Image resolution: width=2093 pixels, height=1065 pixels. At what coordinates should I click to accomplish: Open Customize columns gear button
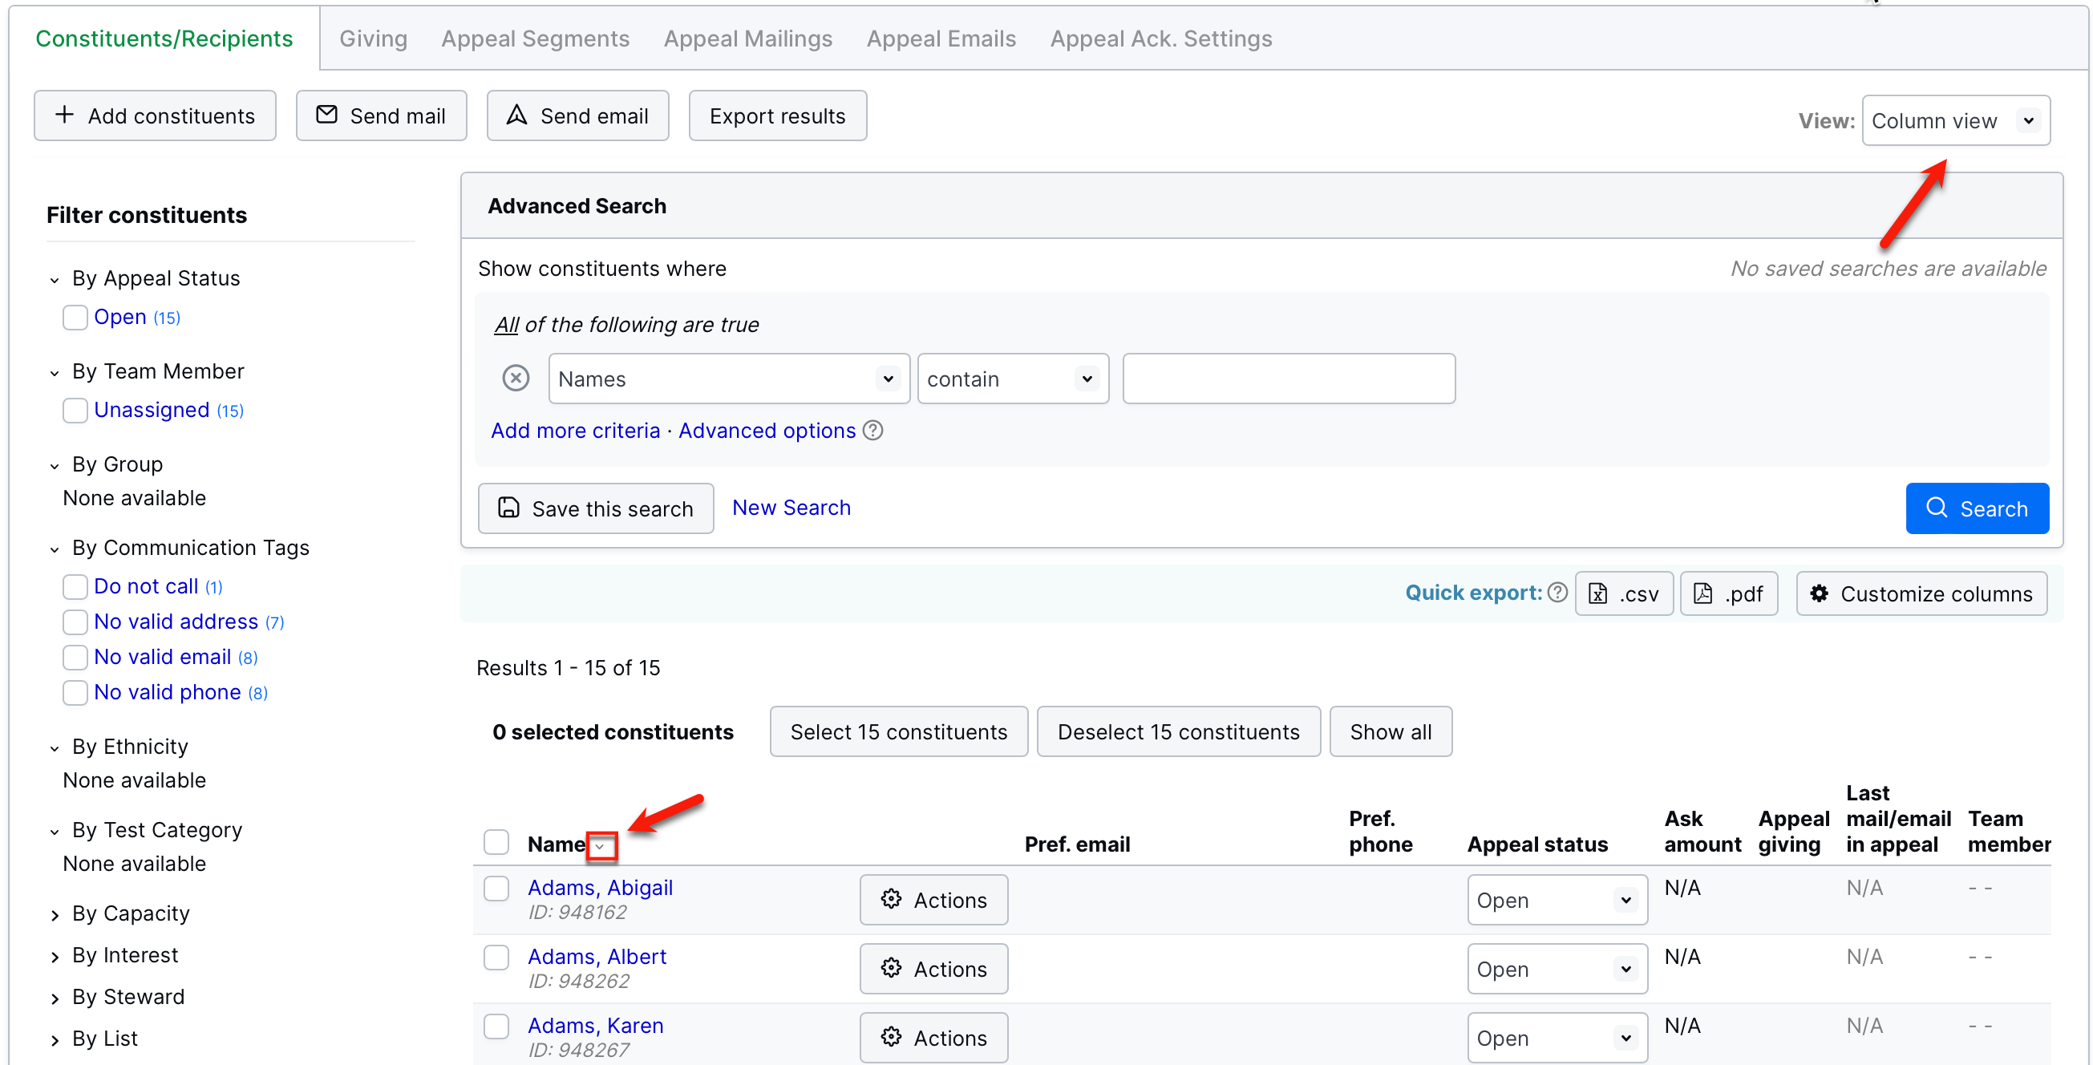[1921, 593]
